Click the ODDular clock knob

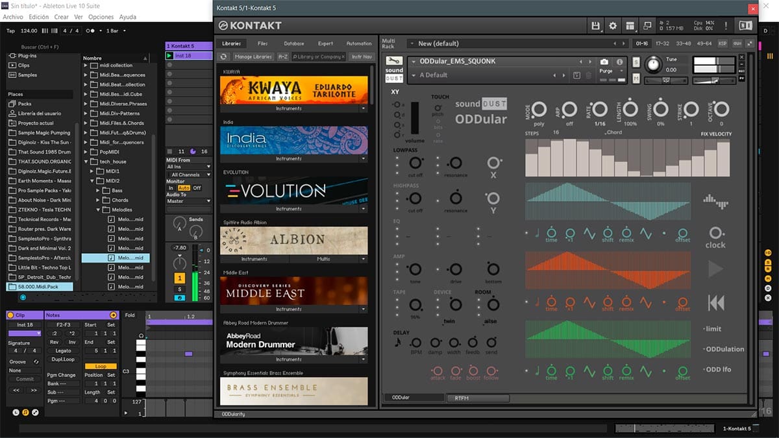[715, 232]
